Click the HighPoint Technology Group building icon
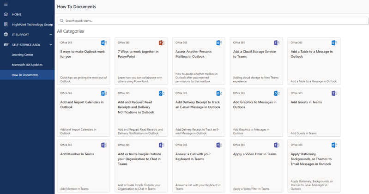Image resolution: width=369 pixels, height=194 pixels. coord(6,24)
